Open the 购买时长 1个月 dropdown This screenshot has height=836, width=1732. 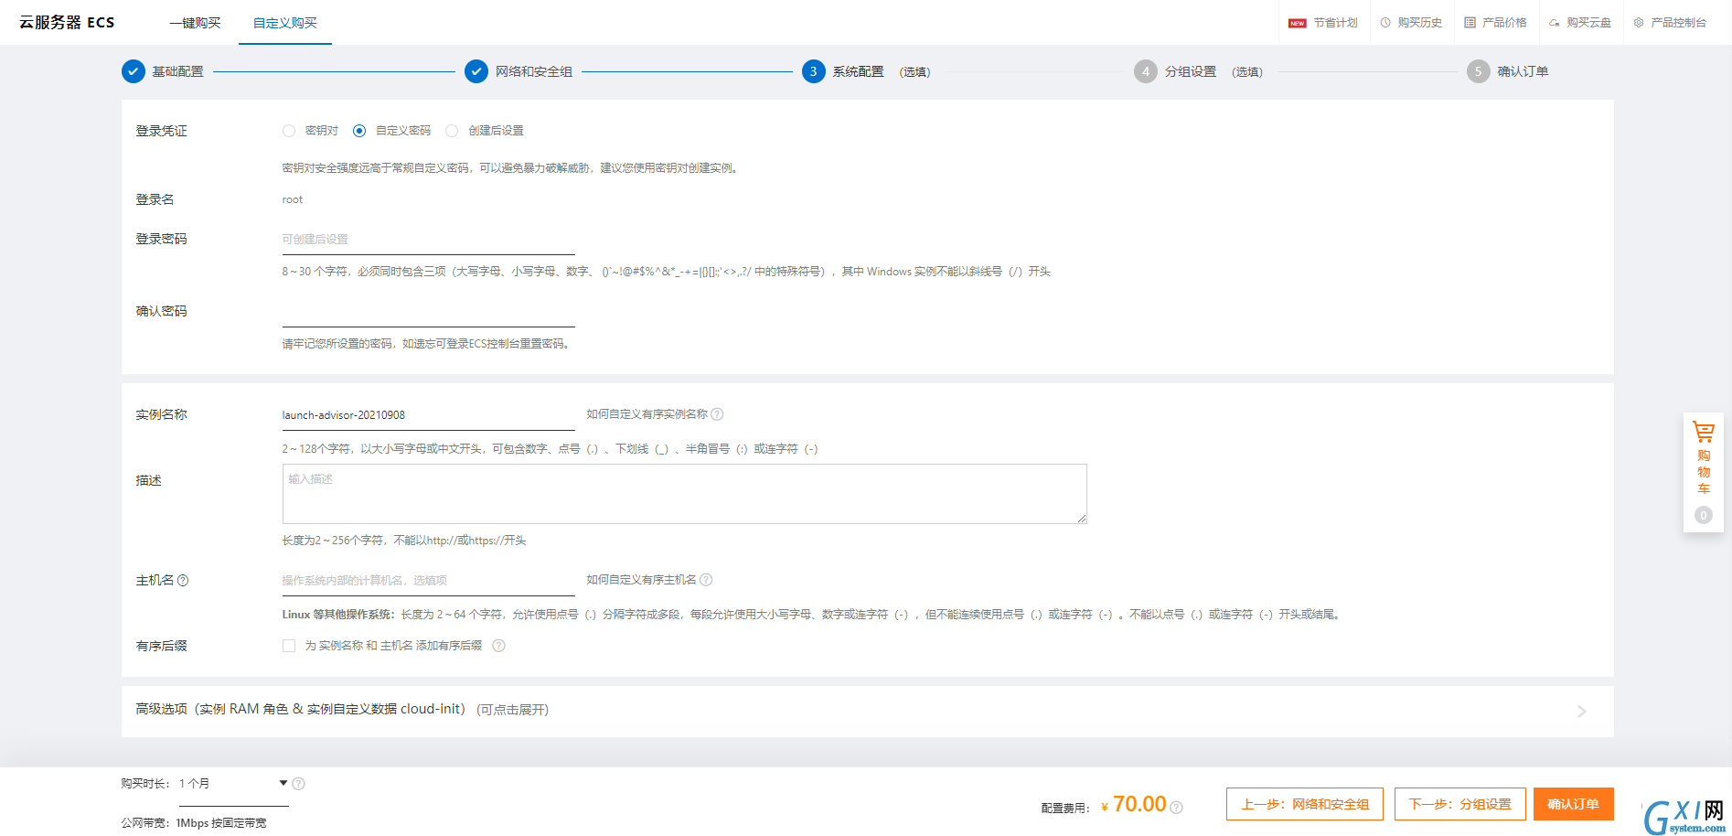[x=234, y=784]
